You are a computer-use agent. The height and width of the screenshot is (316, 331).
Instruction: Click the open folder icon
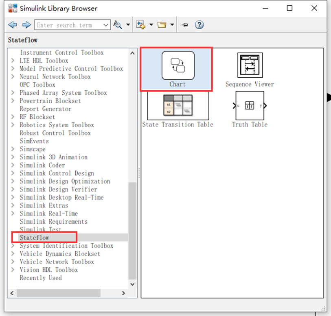coord(162,25)
